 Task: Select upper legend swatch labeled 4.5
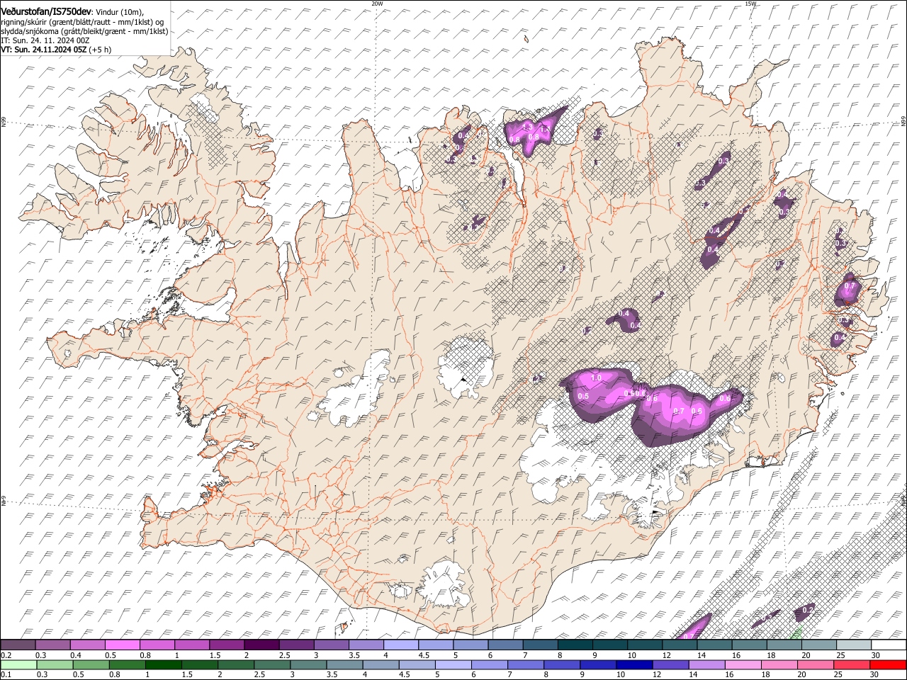point(436,645)
